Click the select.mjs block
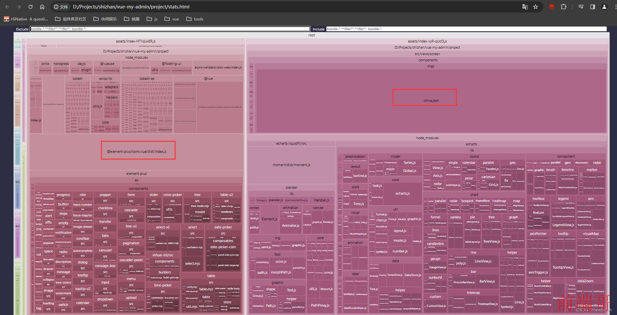 click(x=192, y=263)
